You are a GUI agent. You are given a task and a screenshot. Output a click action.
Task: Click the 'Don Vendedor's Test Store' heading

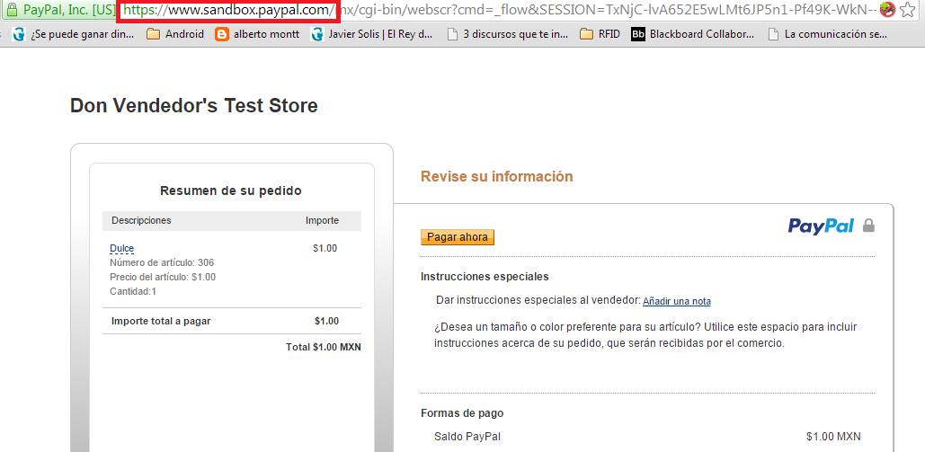pyautogui.click(x=194, y=106)
